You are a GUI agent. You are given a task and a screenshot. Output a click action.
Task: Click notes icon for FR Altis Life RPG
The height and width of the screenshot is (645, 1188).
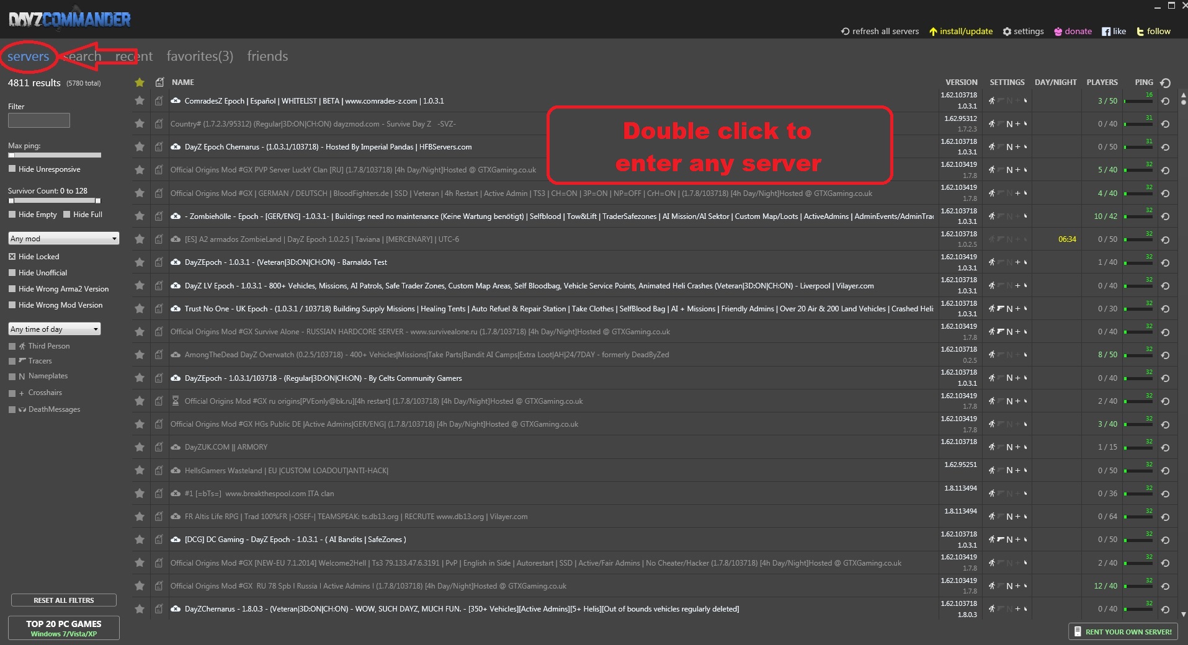point(159,516)
